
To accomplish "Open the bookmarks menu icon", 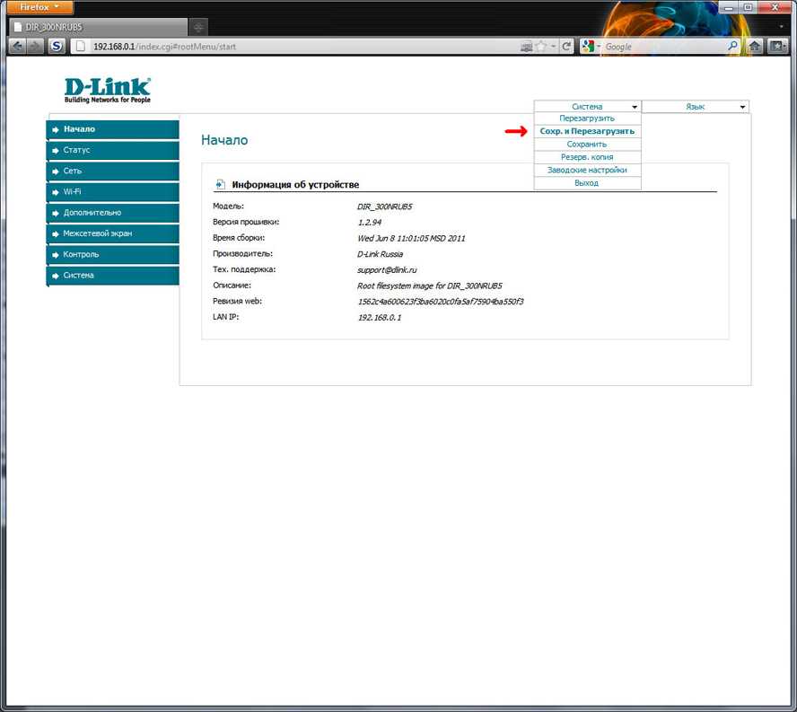I will 777,47.
